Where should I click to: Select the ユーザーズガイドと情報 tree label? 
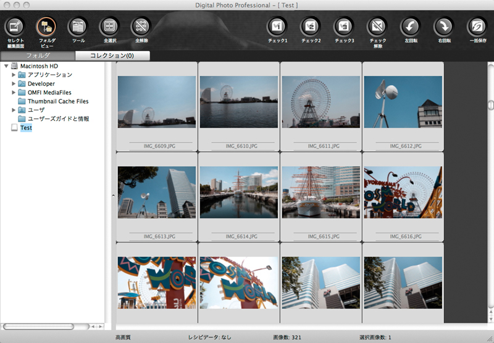coord(58,119)
